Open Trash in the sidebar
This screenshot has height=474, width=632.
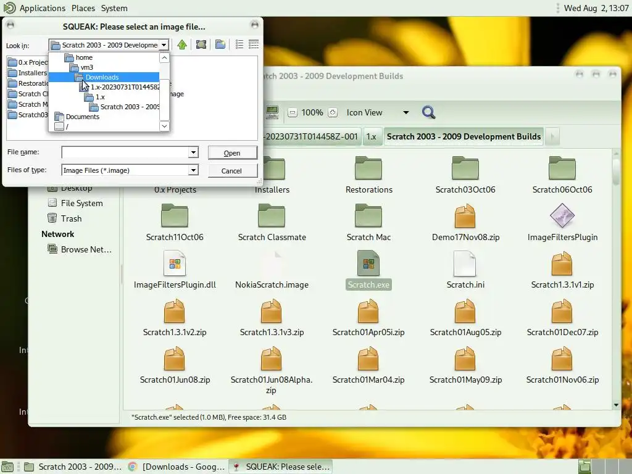click(x=65, y=218)
